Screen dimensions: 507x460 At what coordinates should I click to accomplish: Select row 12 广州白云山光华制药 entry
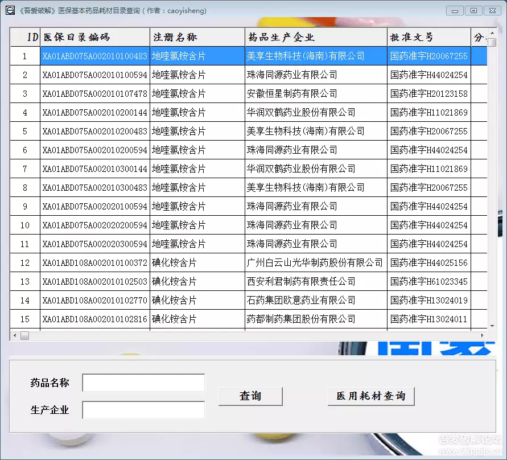tap(315, 262)
